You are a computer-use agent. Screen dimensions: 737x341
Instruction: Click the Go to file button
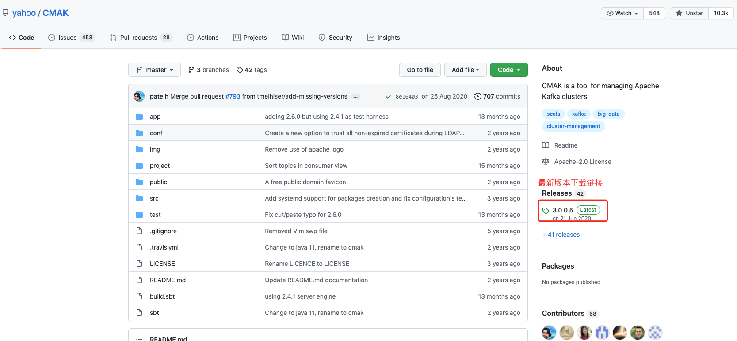coord(420,70)
